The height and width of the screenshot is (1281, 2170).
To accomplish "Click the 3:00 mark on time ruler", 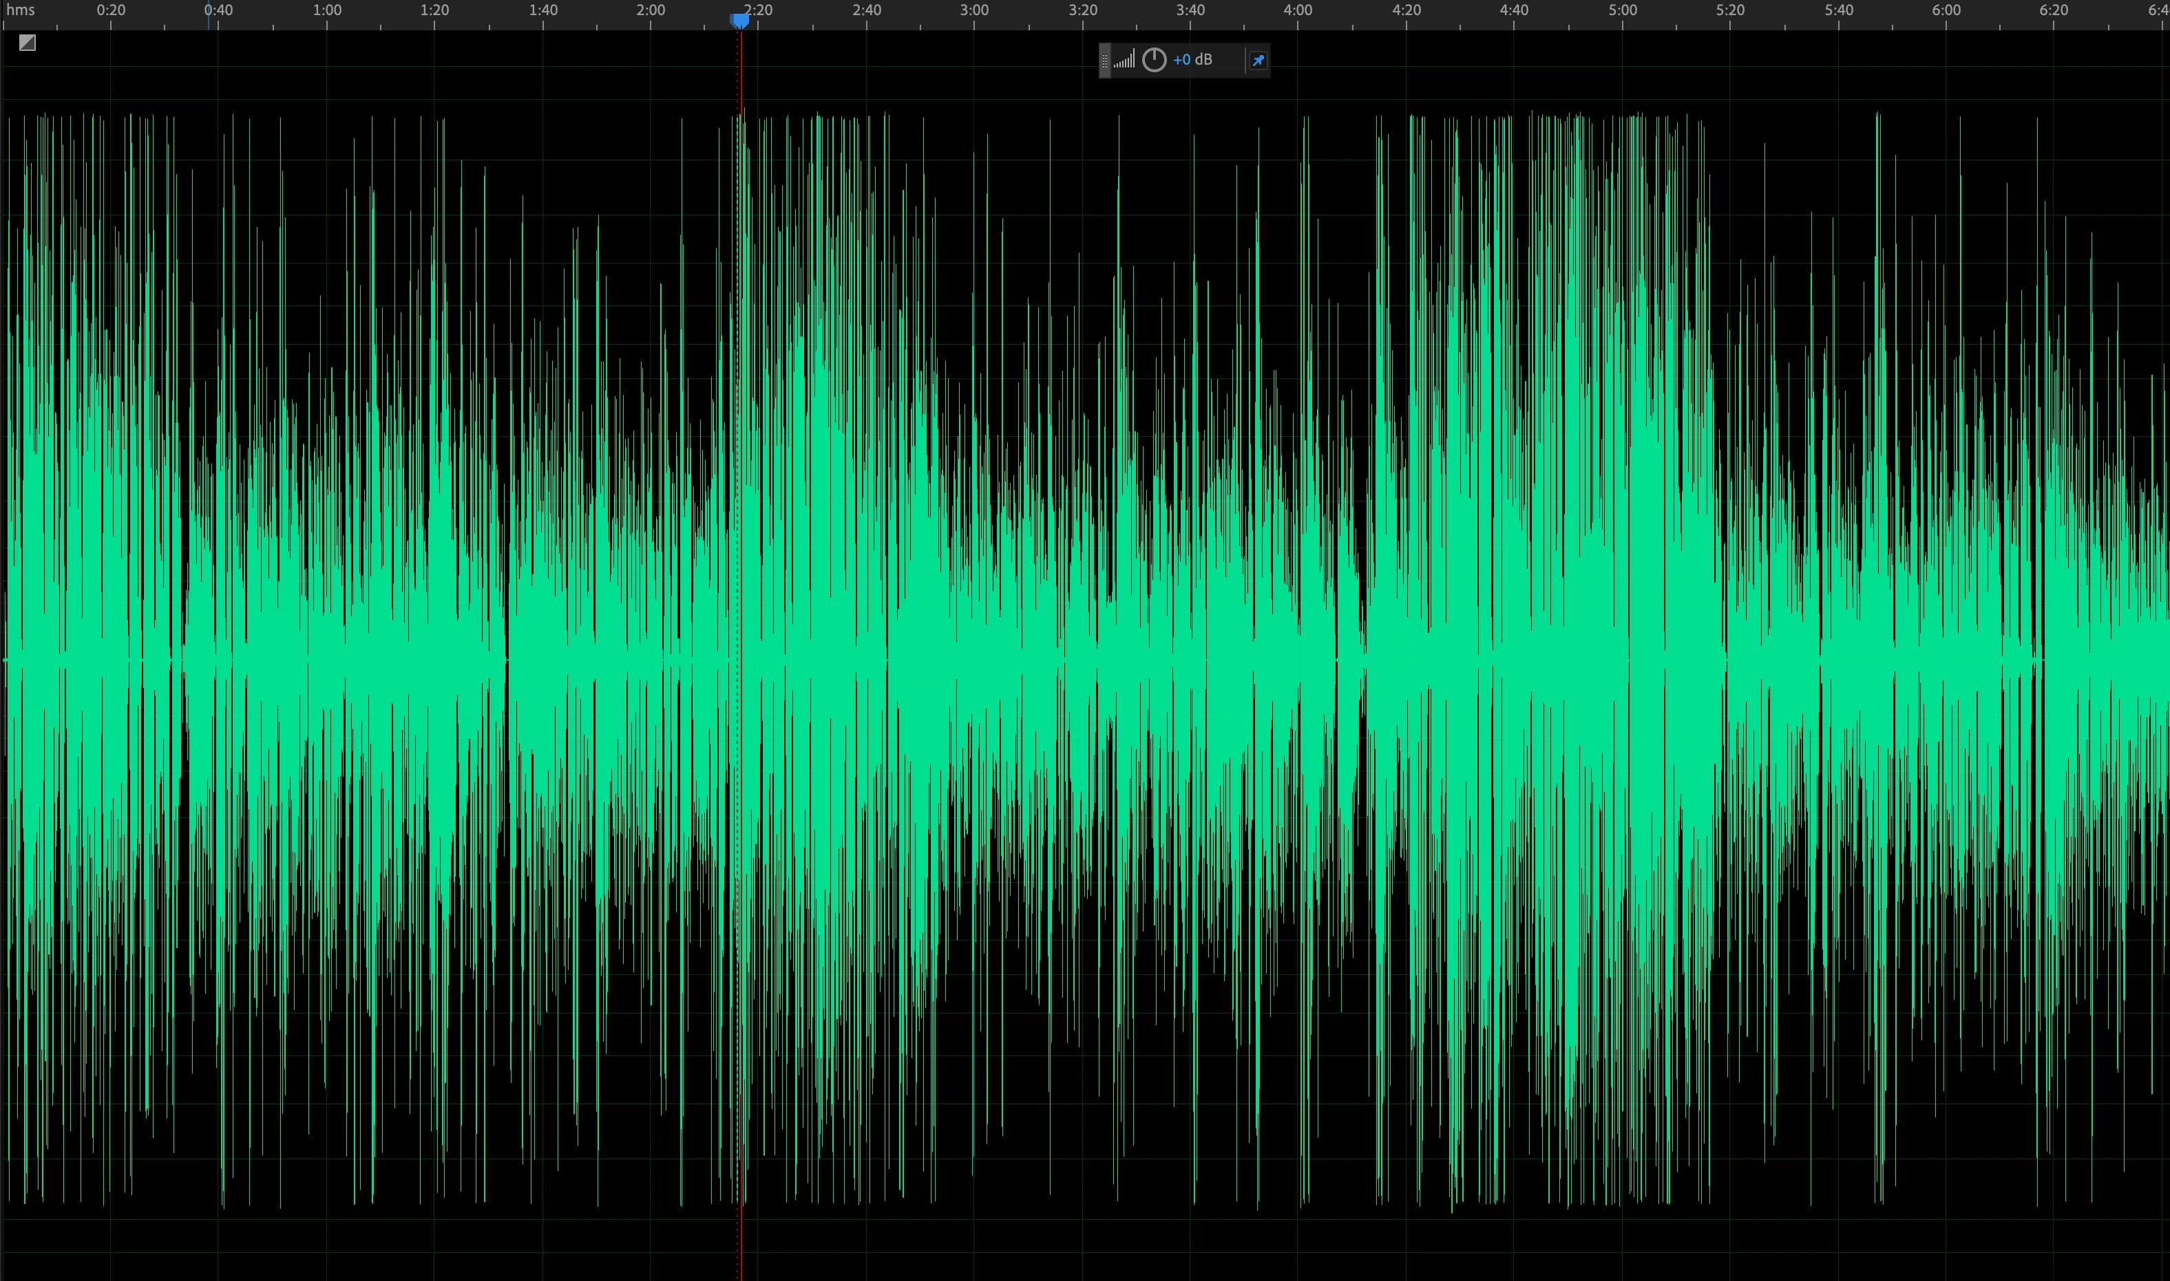I will (974, 10).
